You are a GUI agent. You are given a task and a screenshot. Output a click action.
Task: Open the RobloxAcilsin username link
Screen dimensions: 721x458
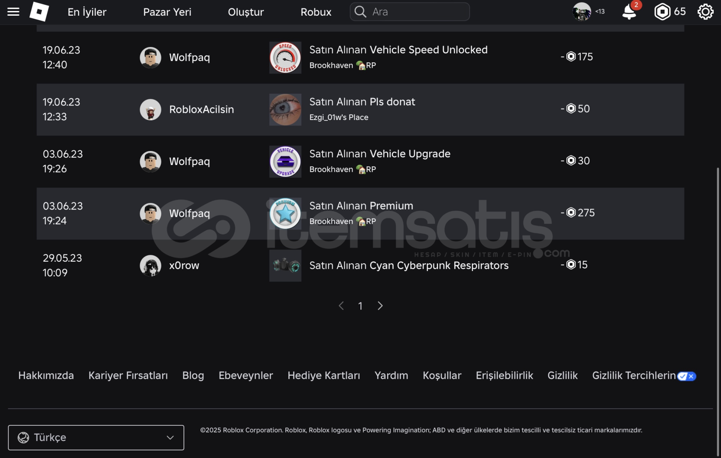click(202, 109)
